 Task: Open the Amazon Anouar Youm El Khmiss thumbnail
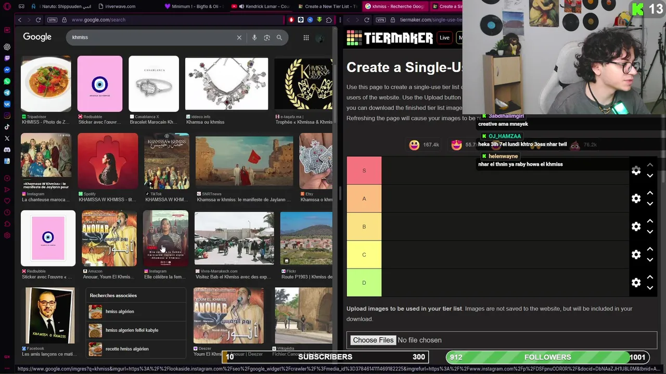tap(109, 238)
